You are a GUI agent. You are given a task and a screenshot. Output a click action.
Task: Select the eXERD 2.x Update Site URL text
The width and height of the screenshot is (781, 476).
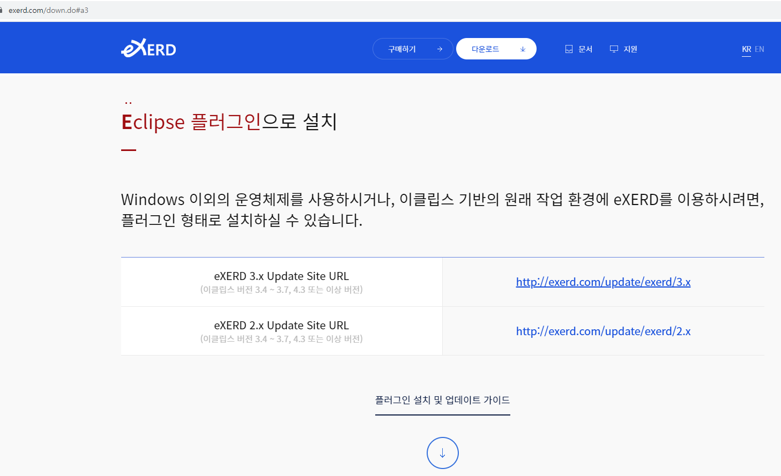click(x=281, y=326)
